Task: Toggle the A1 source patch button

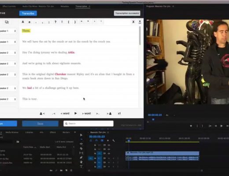Action: pos(91,158)
